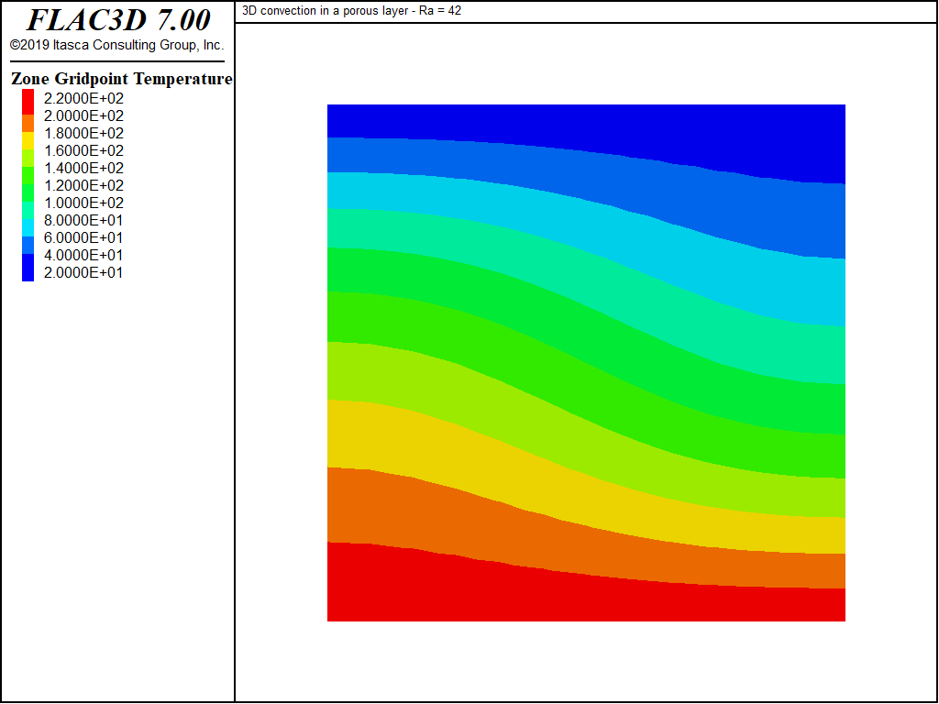Click the FLAC3D 7.00 heading
939x704 pixels.
click(118, 20)
